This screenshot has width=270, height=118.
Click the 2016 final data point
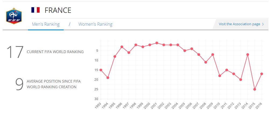262,74
